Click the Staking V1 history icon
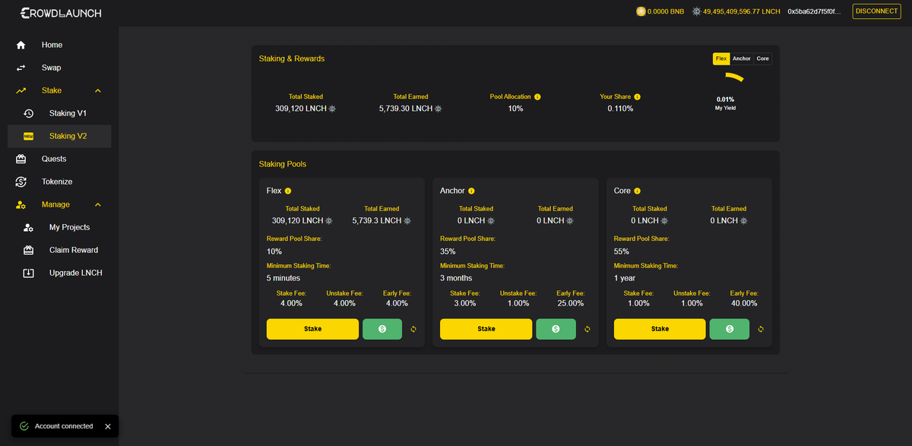The height and width of the screenshot is (446, 912). (x=29, y=113)
